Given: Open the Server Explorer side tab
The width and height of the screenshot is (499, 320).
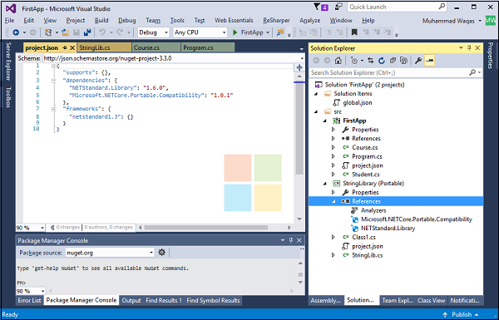Looking at the screenshot, I should point(8,61).
